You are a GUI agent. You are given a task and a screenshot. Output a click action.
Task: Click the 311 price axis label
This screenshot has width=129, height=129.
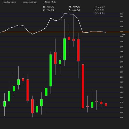[121, 31]
